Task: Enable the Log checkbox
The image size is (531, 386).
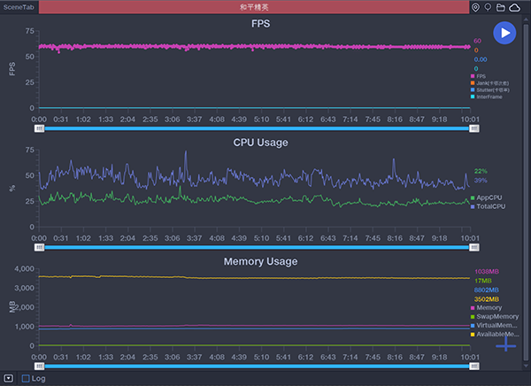Action: (x=26, y=378)
